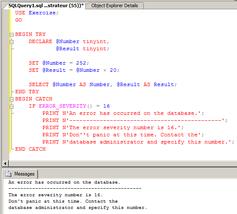Screen dimensions: 237x214
Task: Open the Object Explorer Details tab
Action: pyautogui.click(x=114, y=5)
